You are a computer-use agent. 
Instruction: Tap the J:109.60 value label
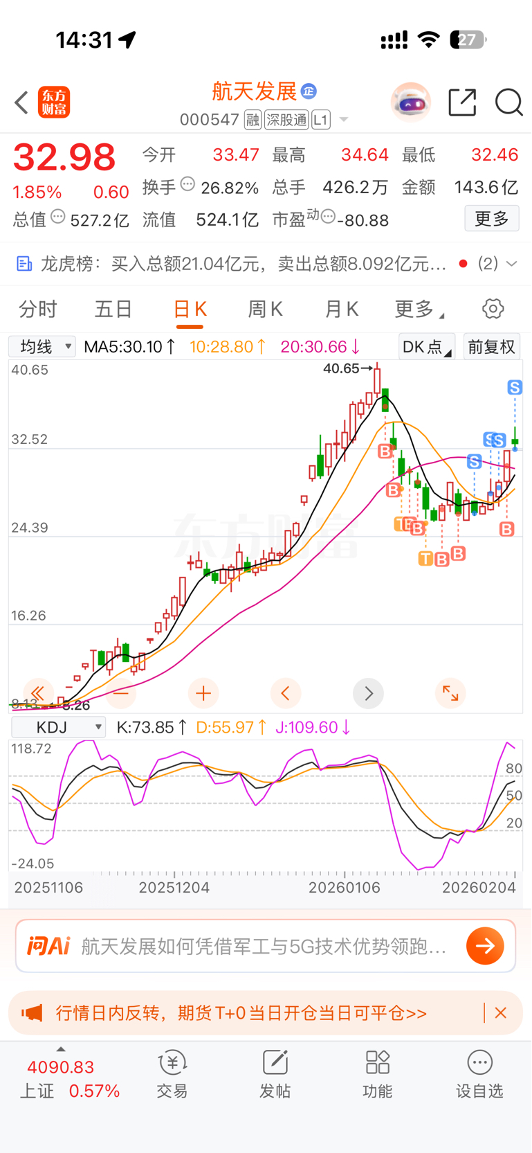coord(313,727)
